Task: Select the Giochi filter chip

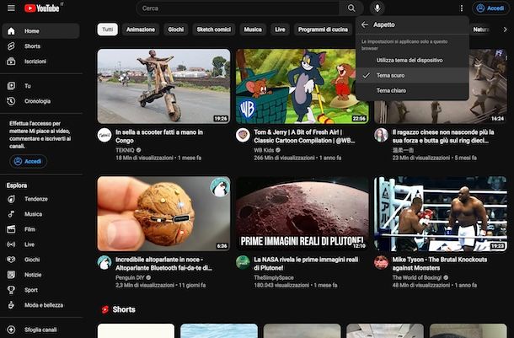Action: tap(176, 30)
